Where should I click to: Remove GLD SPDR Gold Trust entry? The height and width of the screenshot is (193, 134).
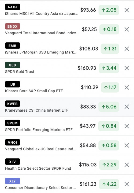126,68
